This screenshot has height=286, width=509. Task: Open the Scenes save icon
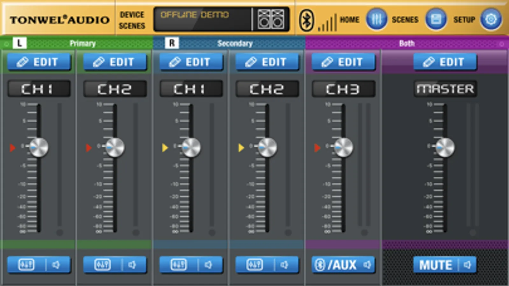pyautogui.click(x=436, y=19)
